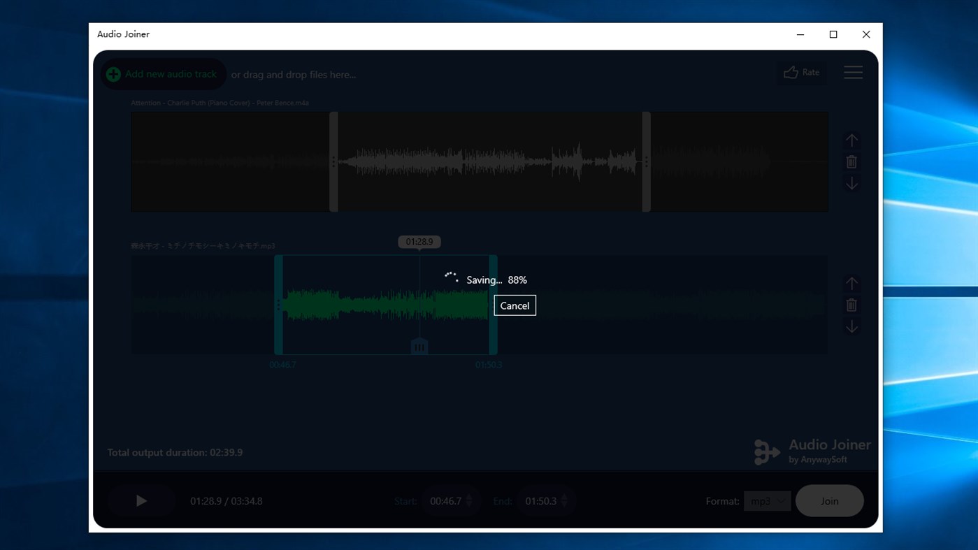
Task: Open the mp3 Format dropdown
Action: pos(766,500)
